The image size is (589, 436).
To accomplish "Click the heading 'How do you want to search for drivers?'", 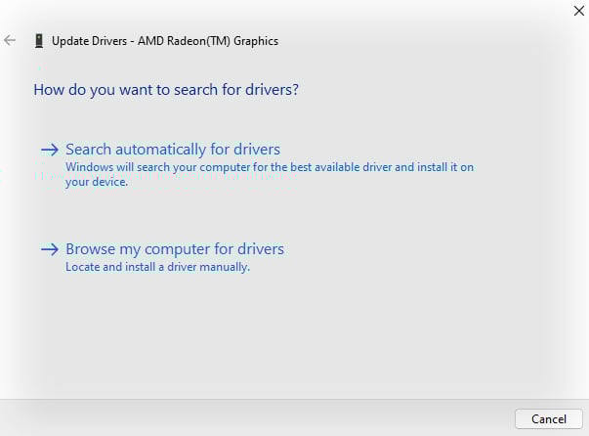I will [x=166, y=90].
